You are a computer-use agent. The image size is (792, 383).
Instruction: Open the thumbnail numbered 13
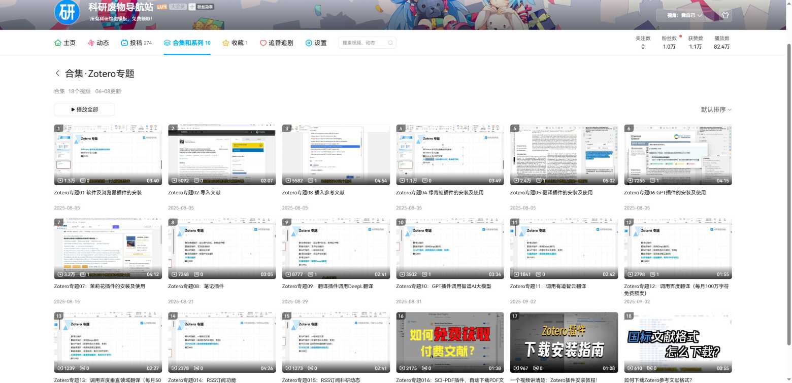click(108, 342)
